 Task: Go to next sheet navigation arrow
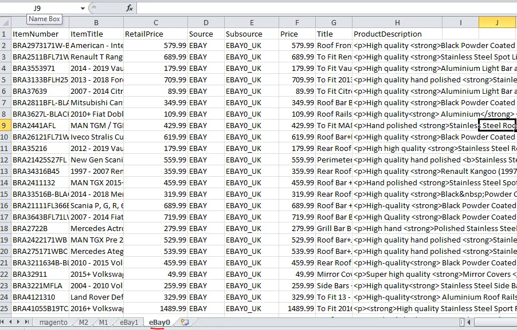pyautogui.click(x=18, y=322)
